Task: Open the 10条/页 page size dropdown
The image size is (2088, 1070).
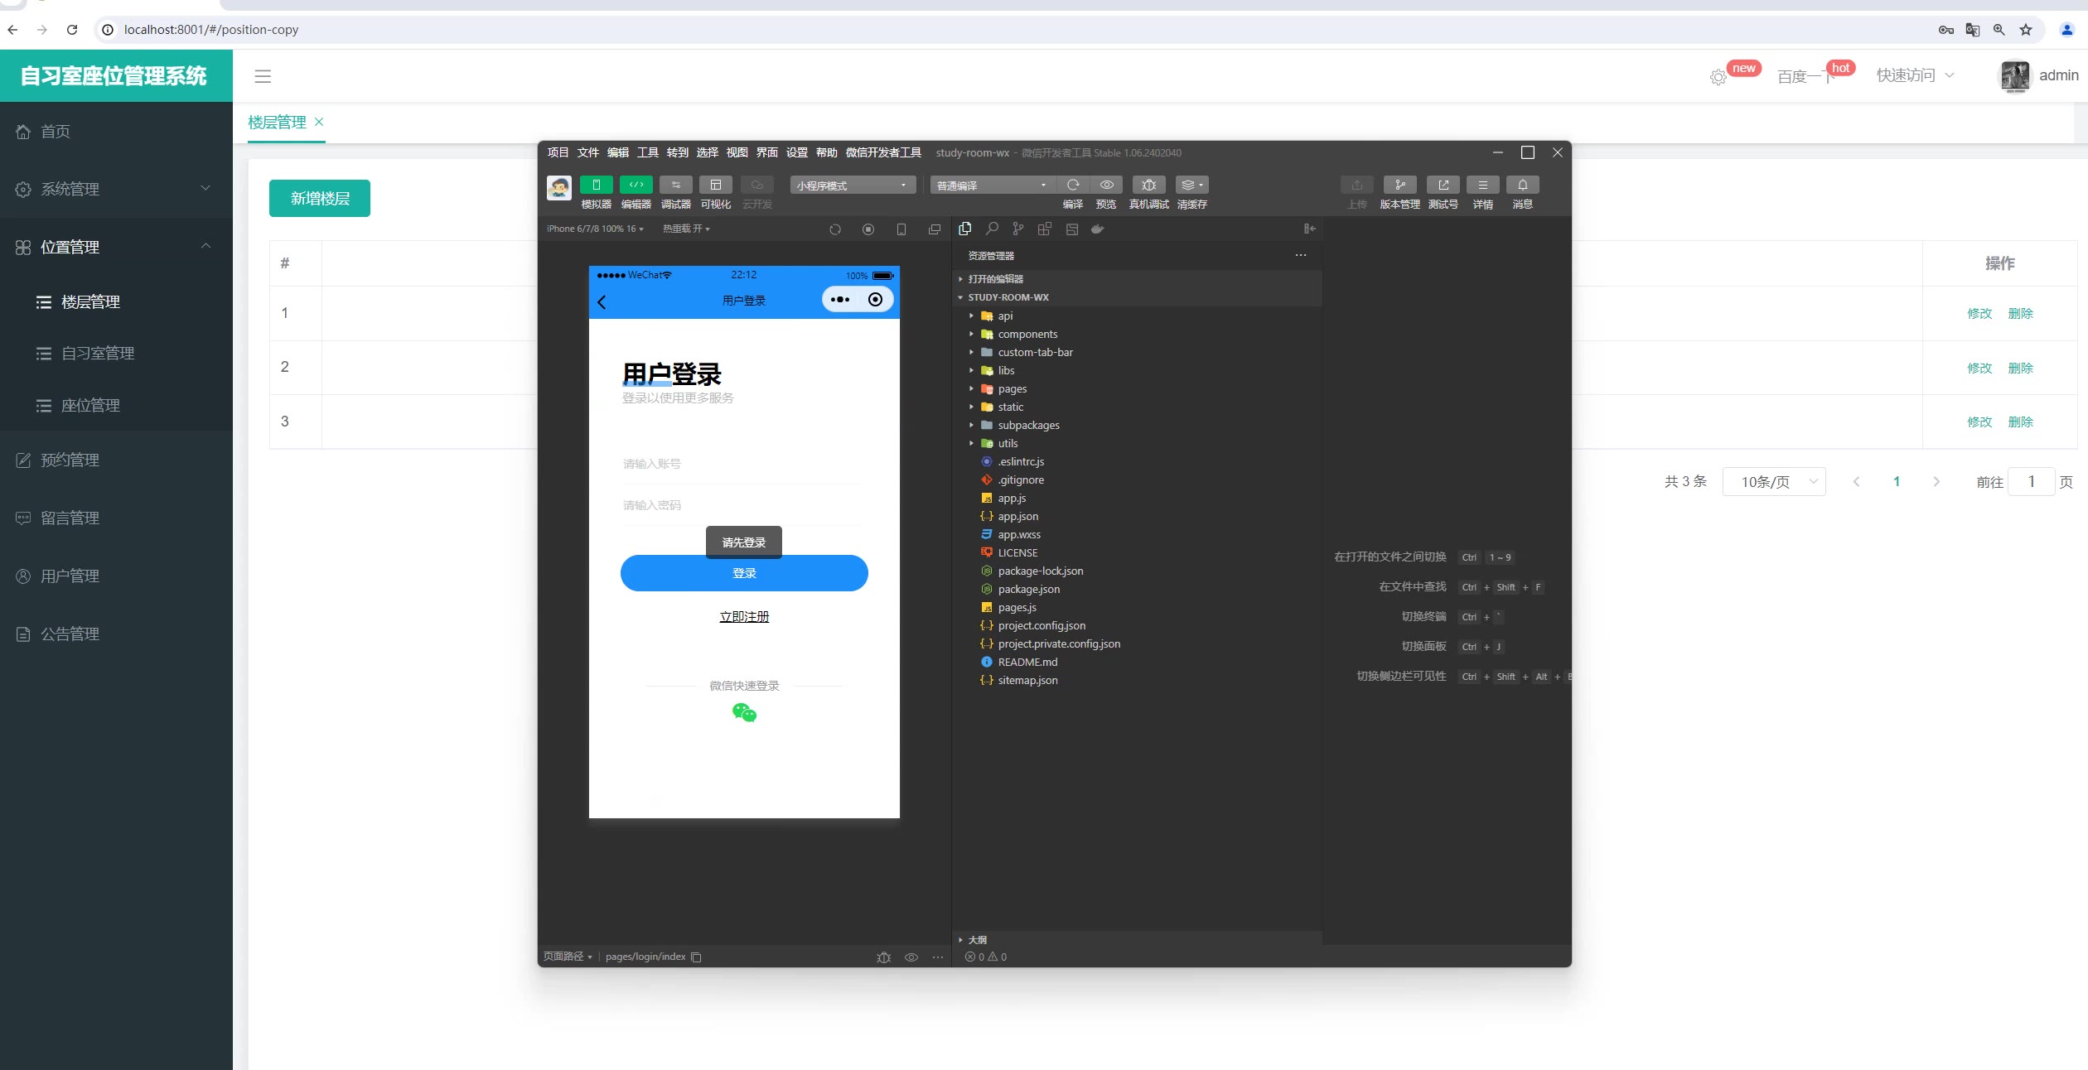Action: [1773, 482]
